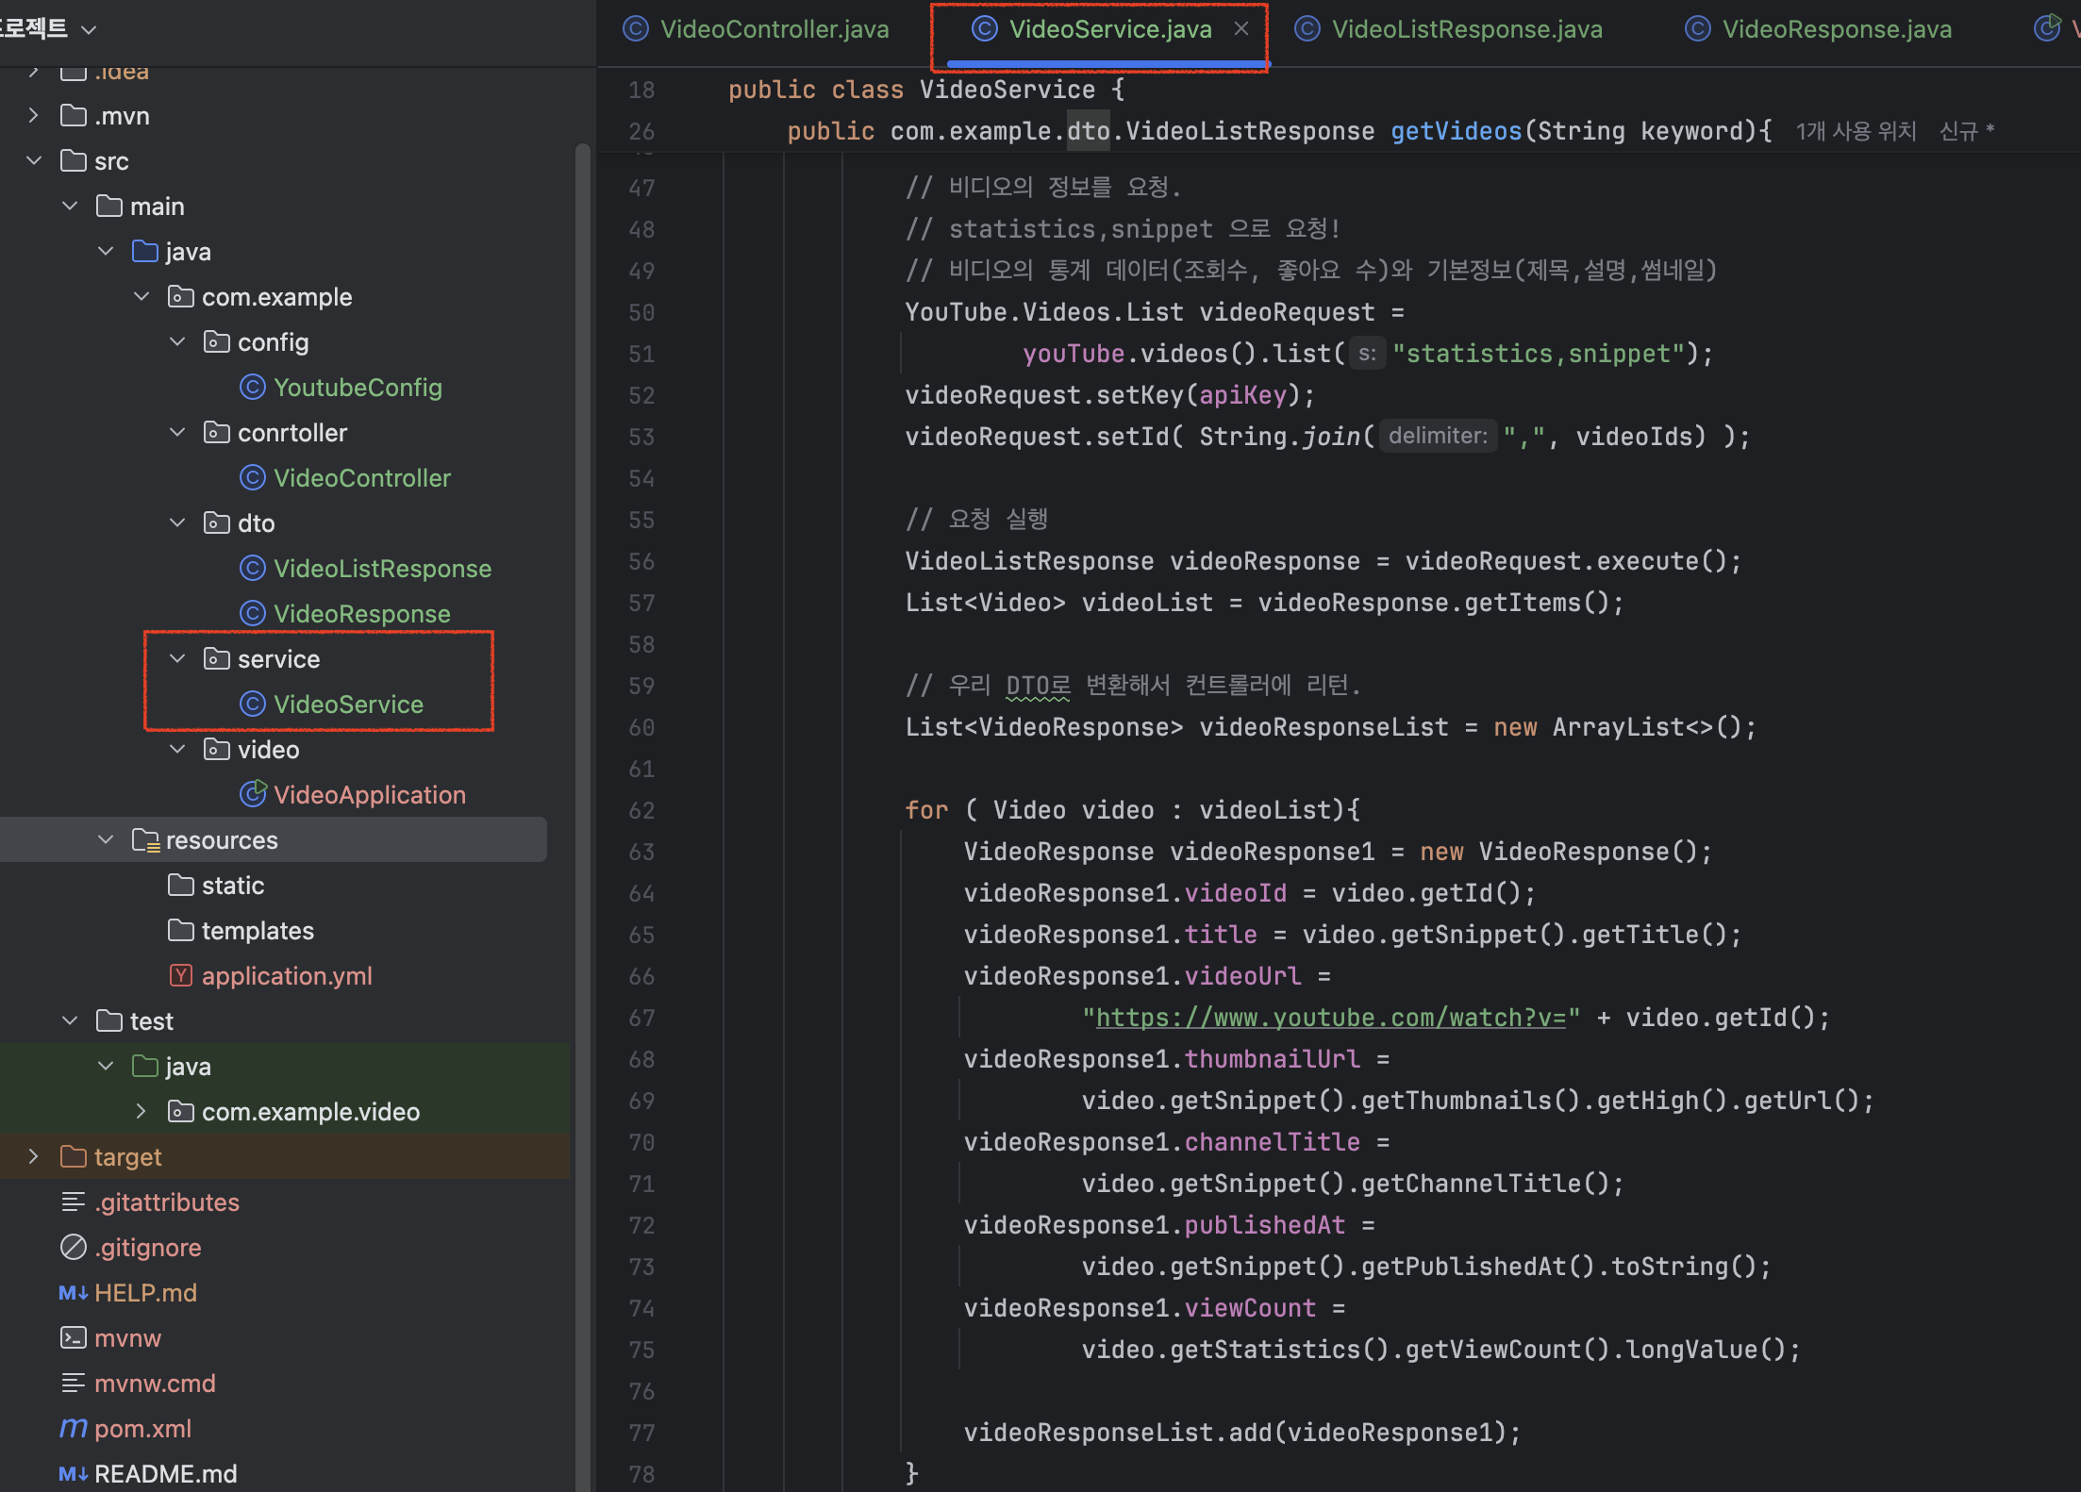Collapse the conrtoller package

pos(177,433)
